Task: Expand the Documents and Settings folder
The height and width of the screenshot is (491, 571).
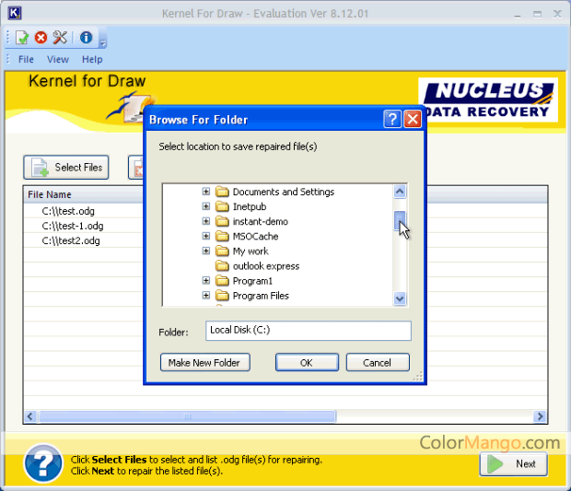Action: pos(206,193)
